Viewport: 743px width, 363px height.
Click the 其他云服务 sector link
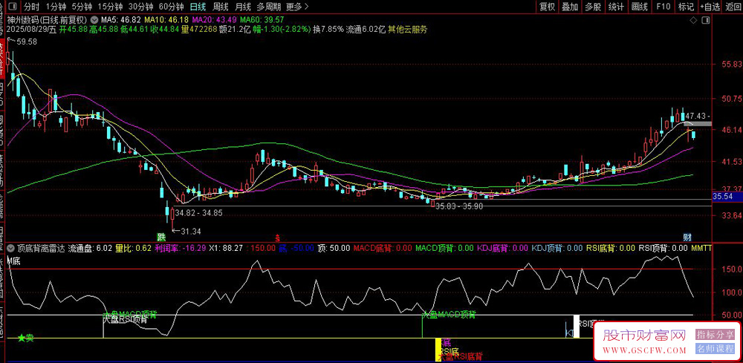coord(407,30)
